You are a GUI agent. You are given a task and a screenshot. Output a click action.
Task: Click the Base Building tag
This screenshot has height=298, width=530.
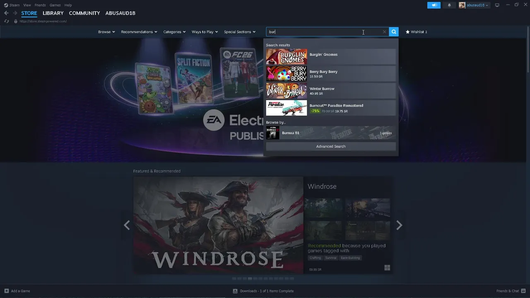click(350, 258)
